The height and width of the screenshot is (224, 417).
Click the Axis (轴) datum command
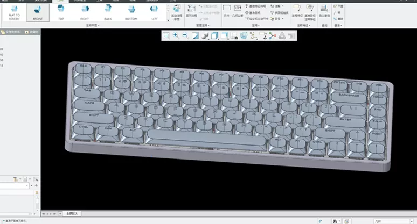pyautogui.click(x=337, y=12)
